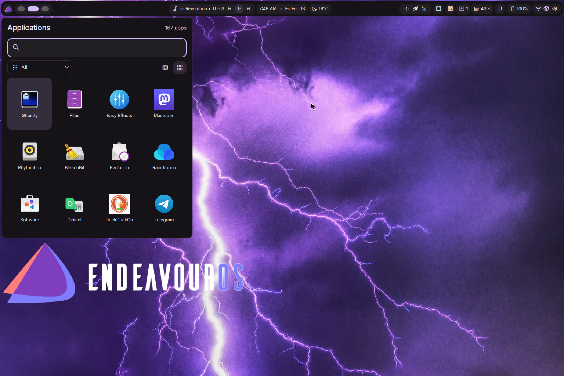Open the Easy Effects app
The width and height of the screenshot is (564, 376).
119,104
